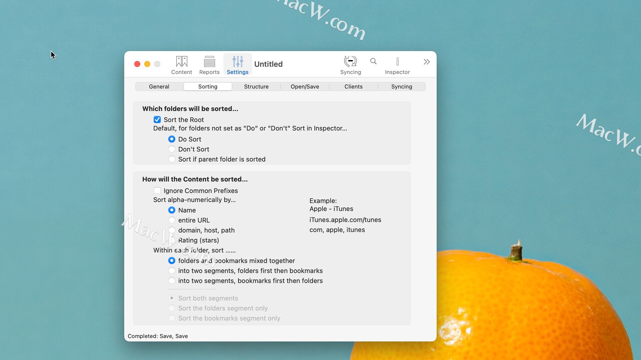Click 'How will the Content be sorted...' heading
Image resolution: width=641 pixels, height=360 pixels.
click(x=195, y=179)
